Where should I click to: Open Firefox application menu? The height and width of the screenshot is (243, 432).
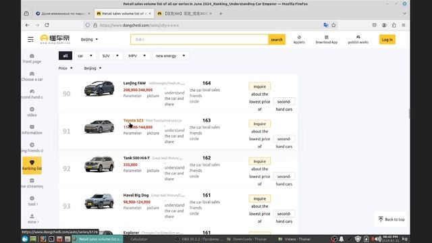404,25
